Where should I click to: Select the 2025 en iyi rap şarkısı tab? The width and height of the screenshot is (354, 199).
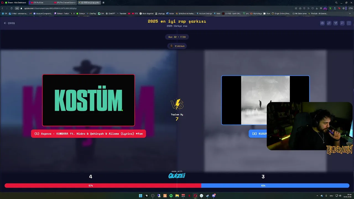pos(89,2)
